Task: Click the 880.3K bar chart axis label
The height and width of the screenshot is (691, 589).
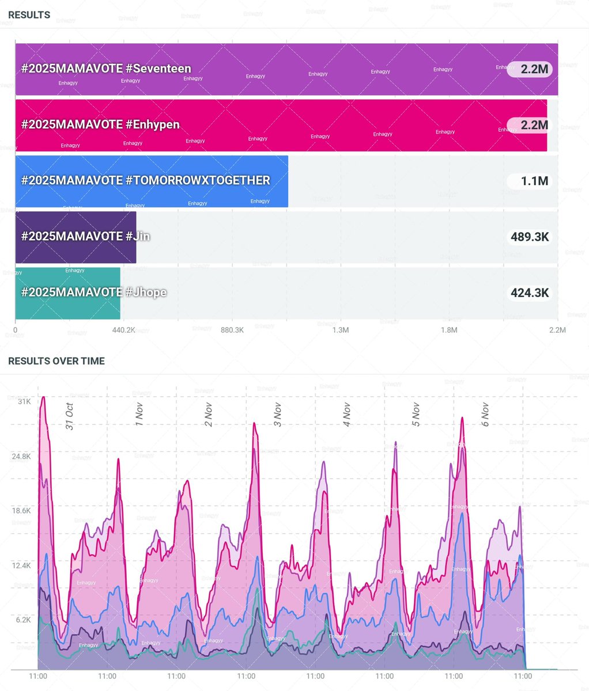Action: click(232, 330)
